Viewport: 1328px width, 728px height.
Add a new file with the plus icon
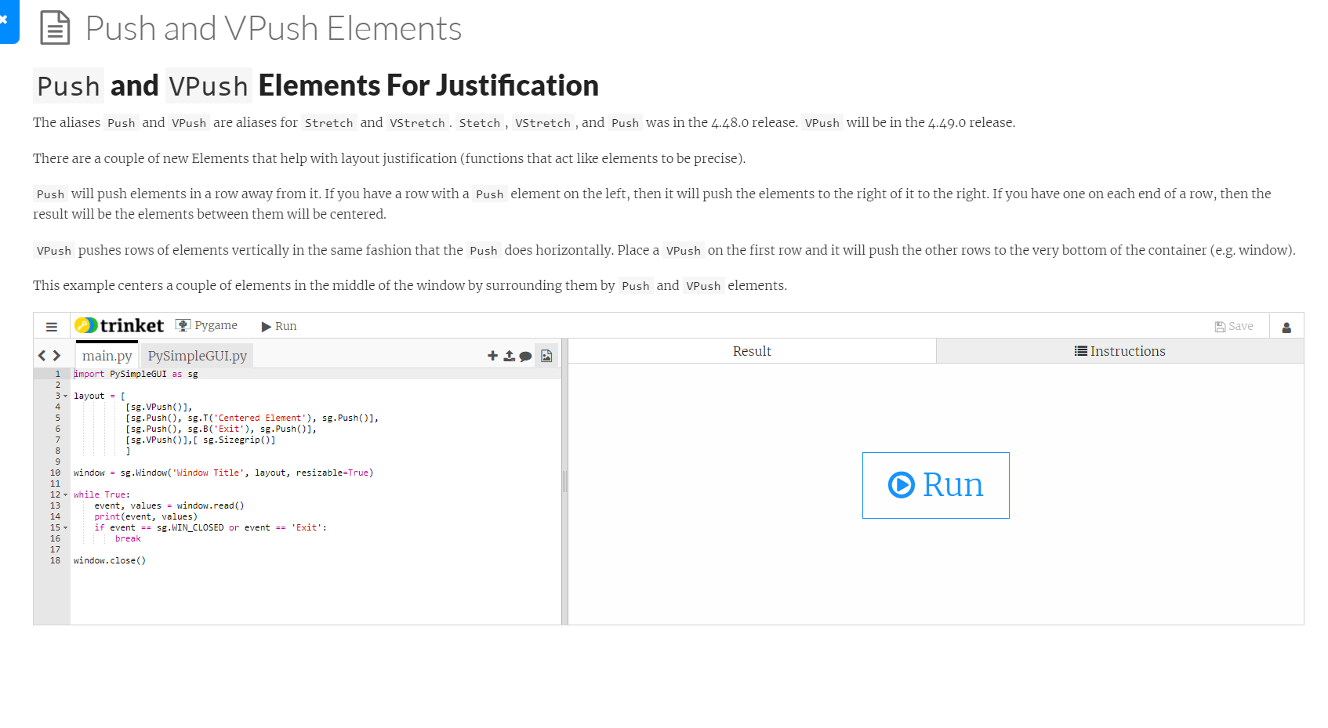coord(492,356)
